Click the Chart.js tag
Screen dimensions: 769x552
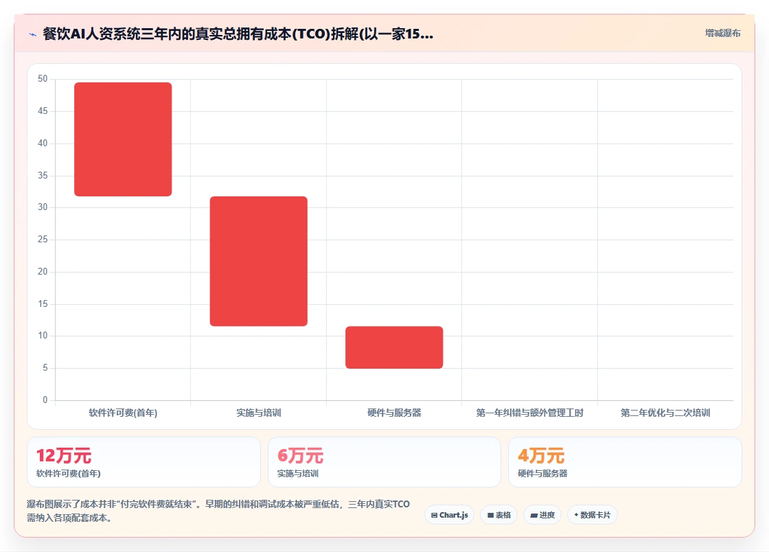449,515
